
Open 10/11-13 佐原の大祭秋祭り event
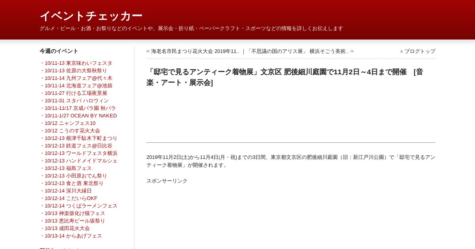(76, 71)
